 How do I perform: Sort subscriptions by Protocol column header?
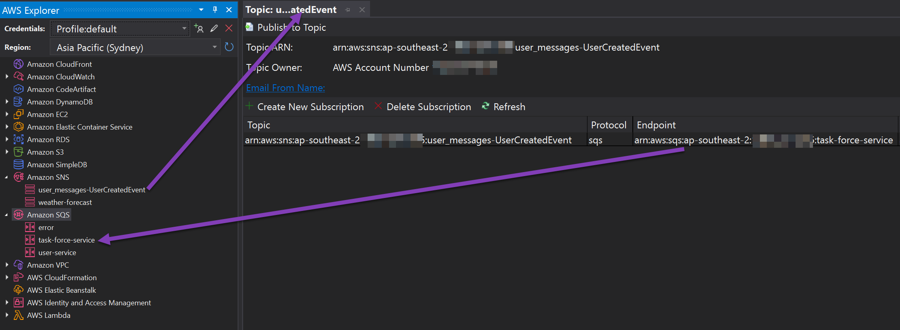click(x=610, y=125)
